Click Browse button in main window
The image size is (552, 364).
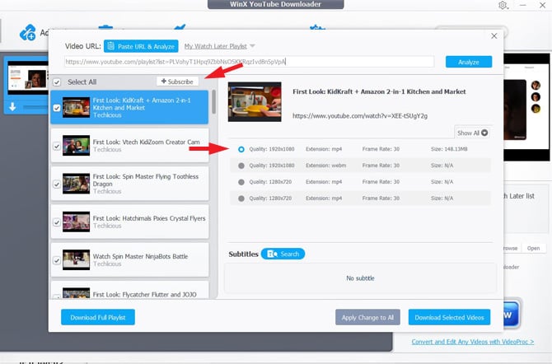point(511,248)
